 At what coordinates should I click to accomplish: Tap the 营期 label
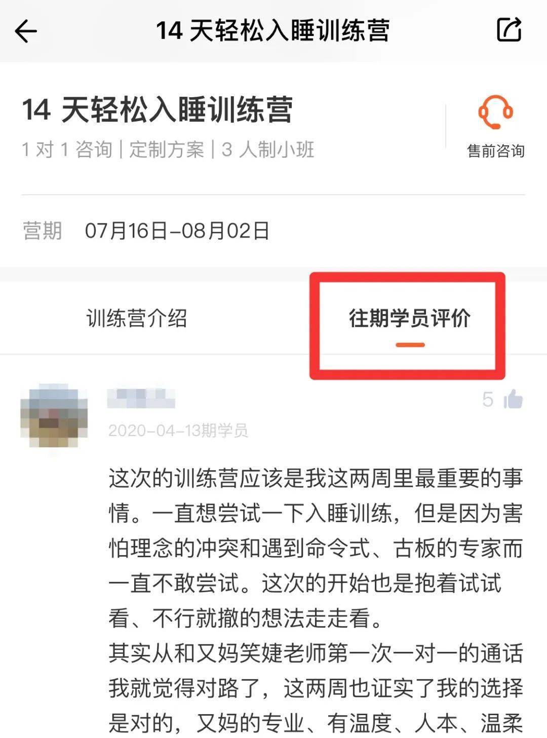43,231
